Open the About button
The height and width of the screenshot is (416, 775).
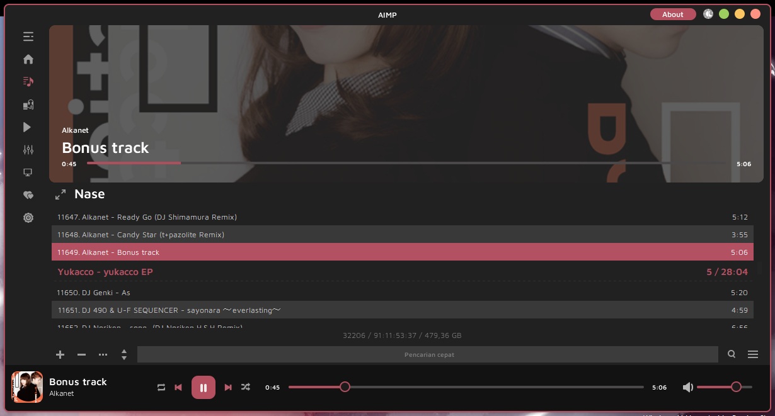point(673,14)
